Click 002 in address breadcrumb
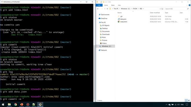Image resolution: width=191 pixels, height=107 pixels. pyautogui.click(x=141, y=9)
